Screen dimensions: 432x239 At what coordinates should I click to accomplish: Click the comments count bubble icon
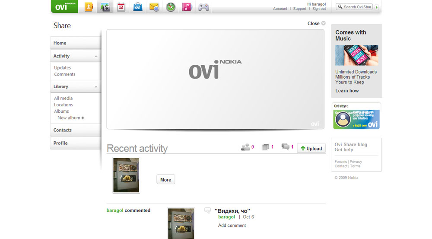coord(286,147)
